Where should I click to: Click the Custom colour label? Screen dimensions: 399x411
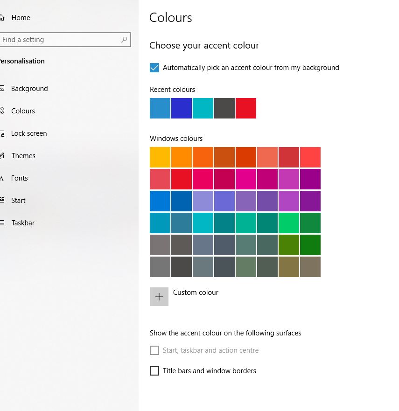point(196,293)
